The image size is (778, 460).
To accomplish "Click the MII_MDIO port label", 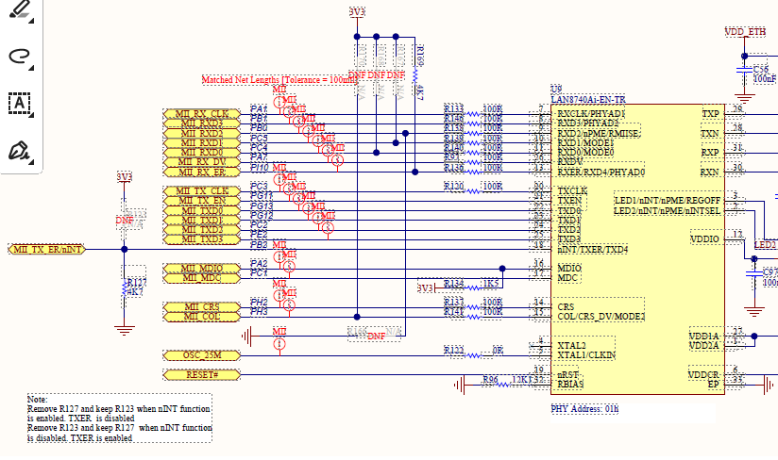I will 201,269.
